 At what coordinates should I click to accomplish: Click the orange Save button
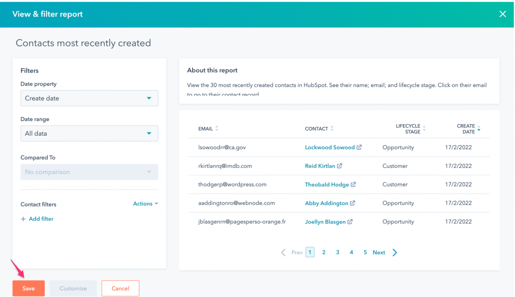coord(29,288)
